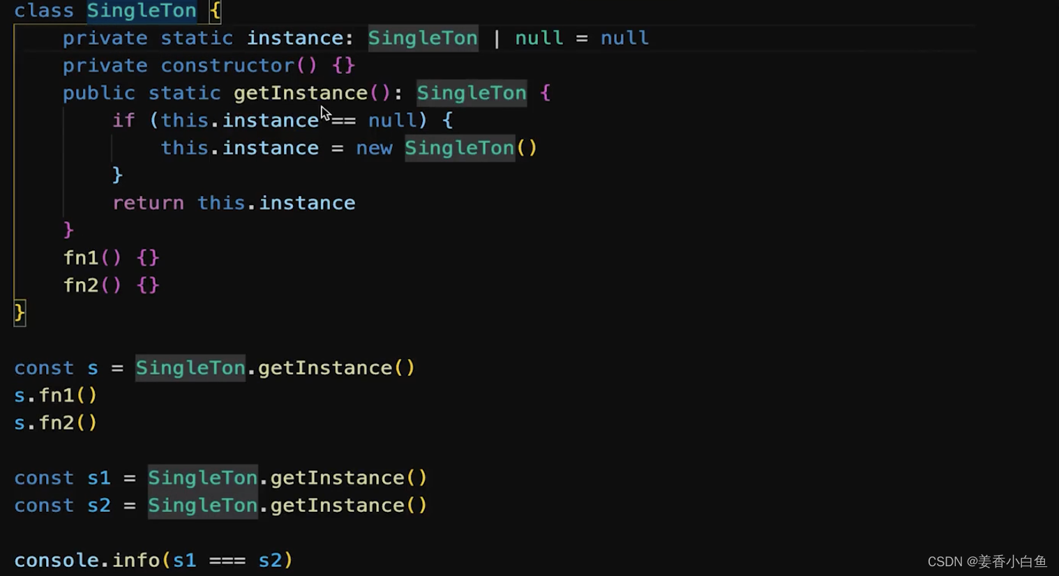Image resolution: width=1059 pixels, height=576 pixels.
Task: Click getInstance() in the 'const s2' line
Action: click(349, 505)
